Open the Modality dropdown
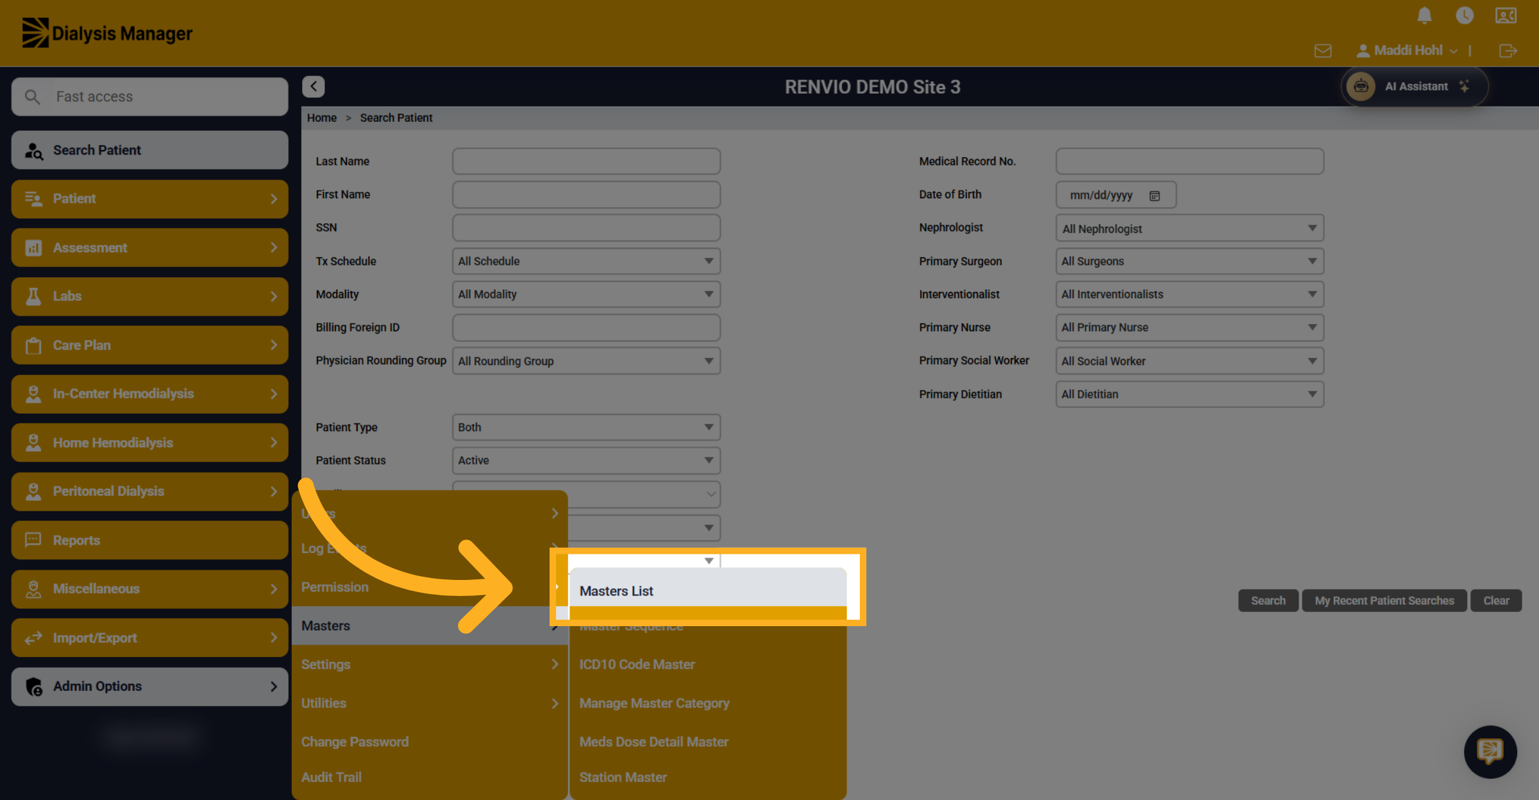Image resolution: width=1539 pixels, height=800 pixels. click(586, 294)
